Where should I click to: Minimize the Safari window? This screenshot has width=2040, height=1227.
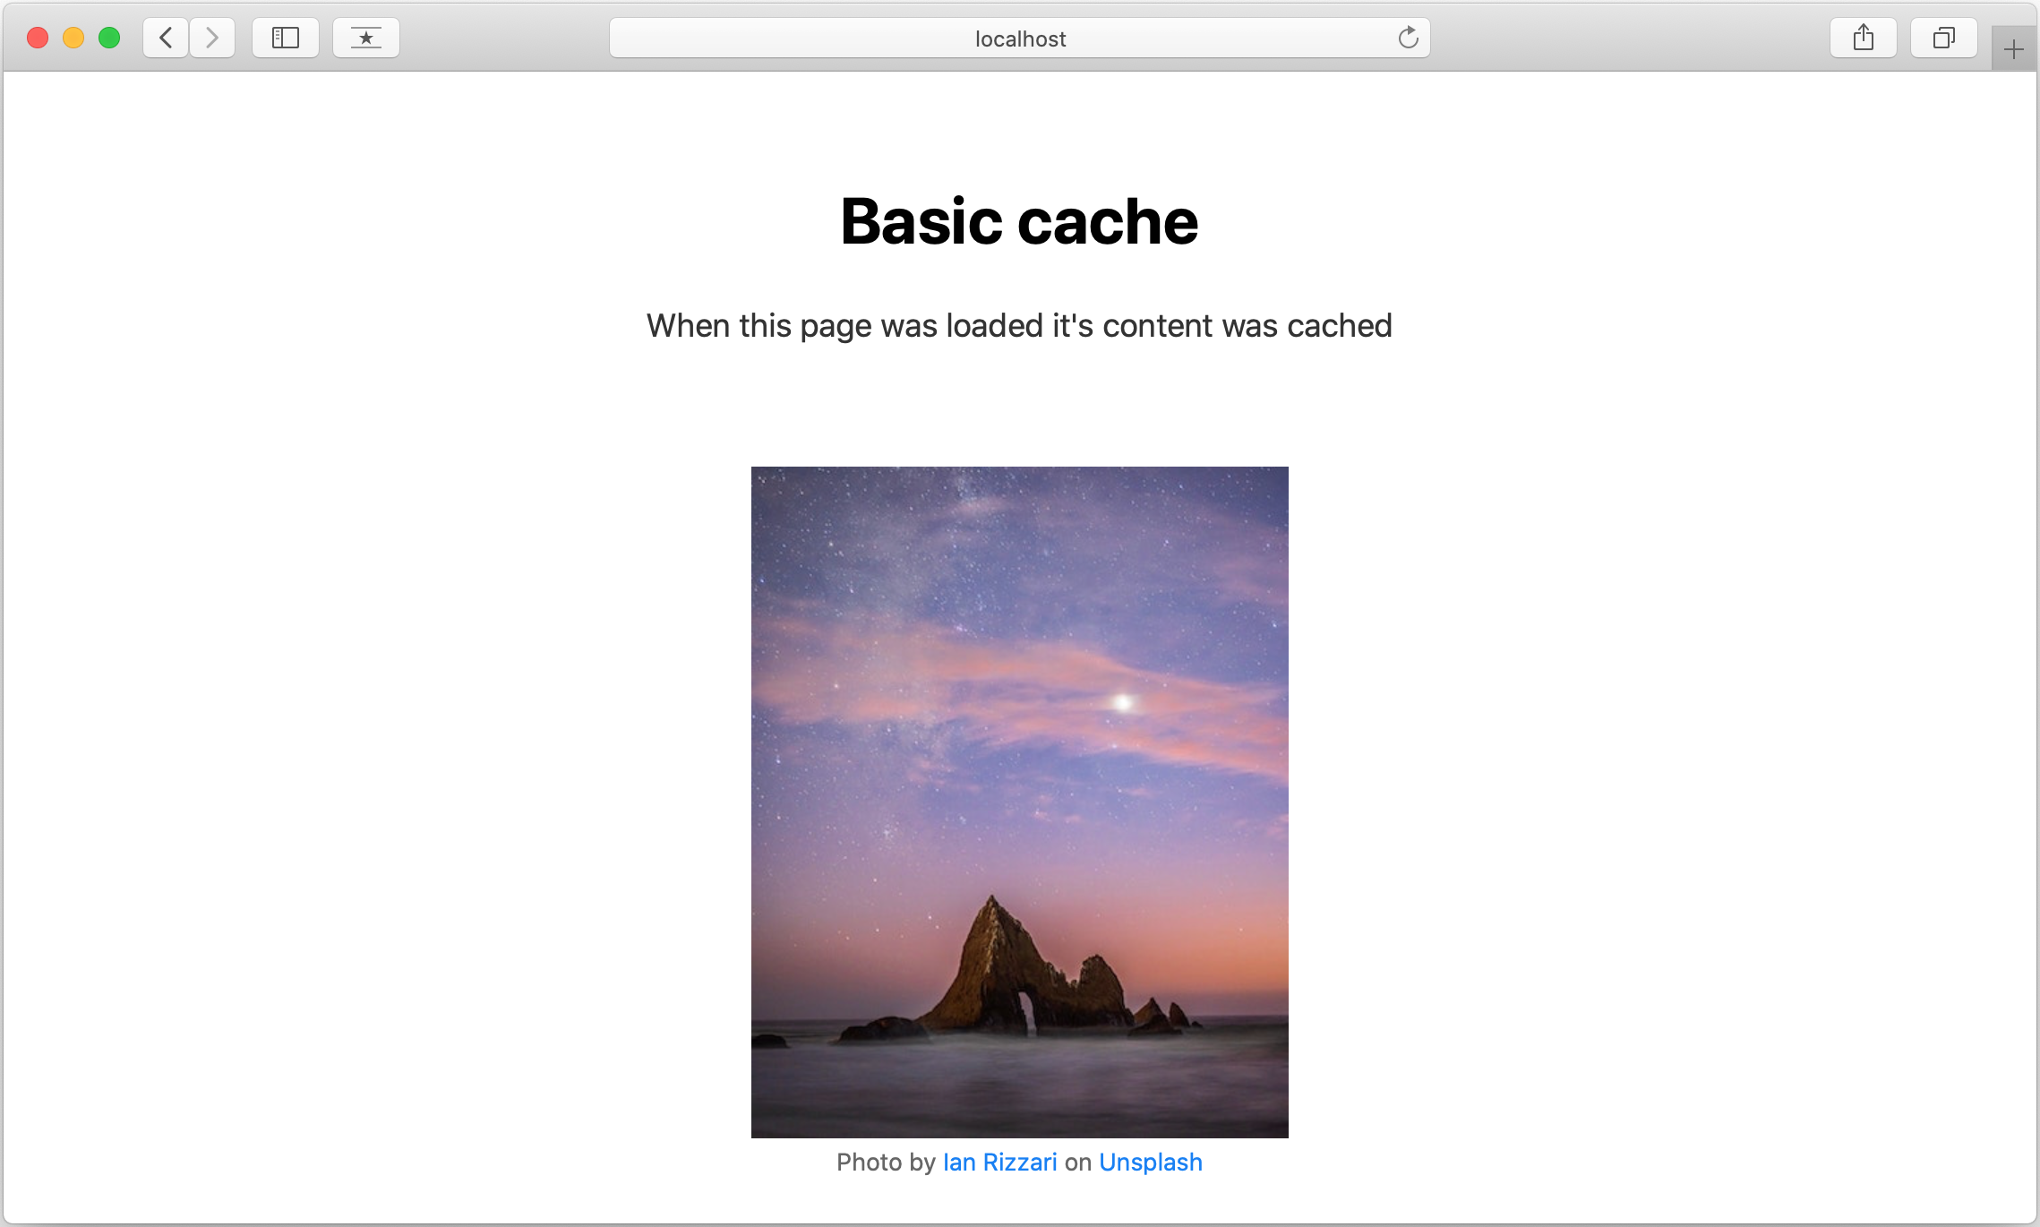(x=73, y=38)
